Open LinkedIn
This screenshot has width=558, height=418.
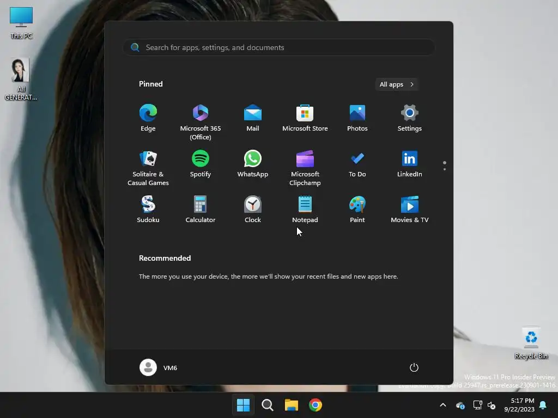(x=410, y=164)
